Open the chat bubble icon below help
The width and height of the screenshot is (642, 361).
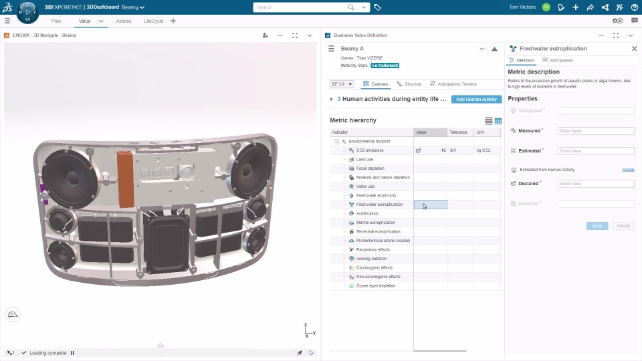coord(635,21)
